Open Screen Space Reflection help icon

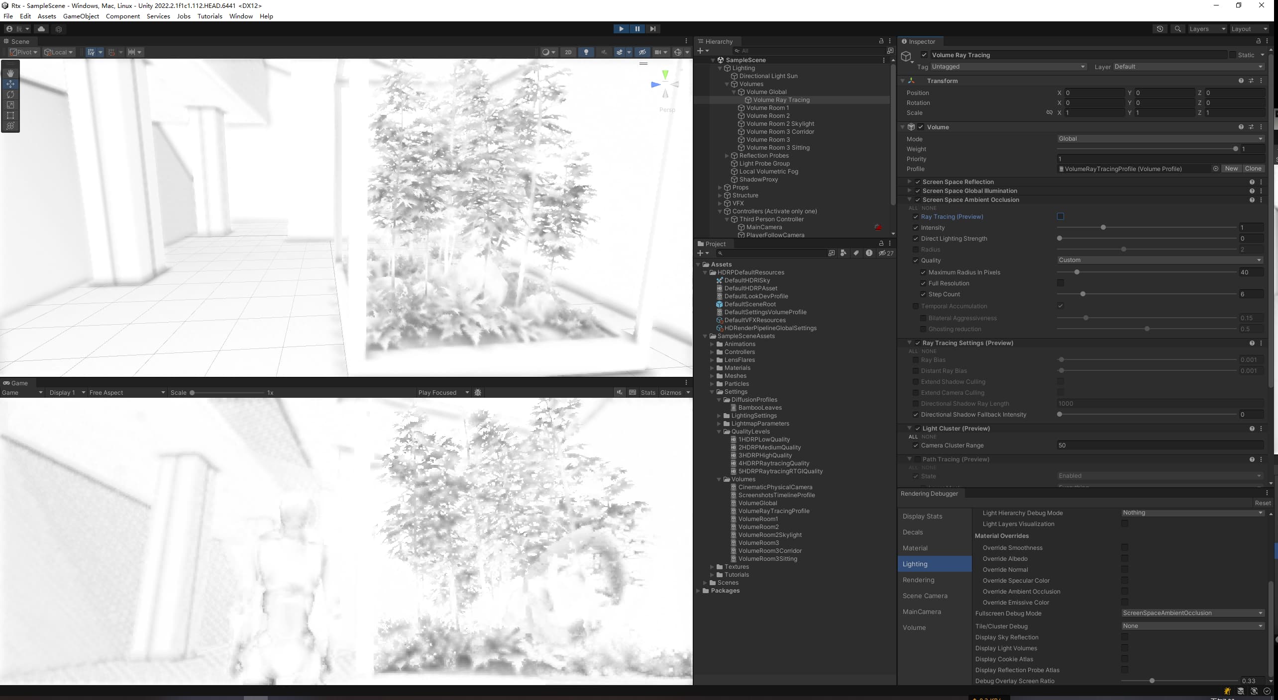(1252, 182)
